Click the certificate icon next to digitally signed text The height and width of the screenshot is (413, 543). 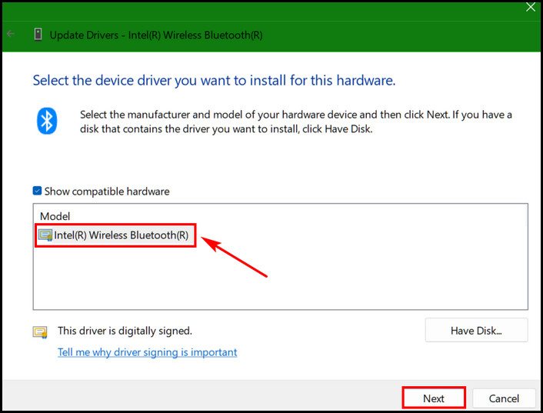[40, 332]
